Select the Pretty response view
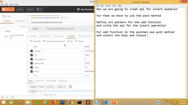Screen dimensions: 188x105 click(33, 87)
